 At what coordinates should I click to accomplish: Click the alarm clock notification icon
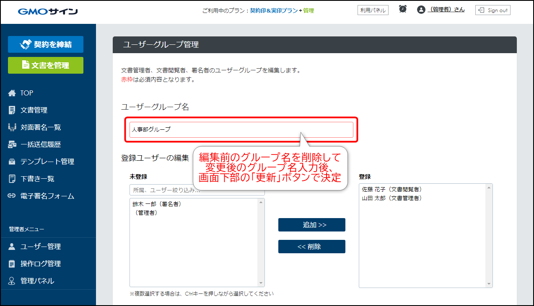click(403, 9)
